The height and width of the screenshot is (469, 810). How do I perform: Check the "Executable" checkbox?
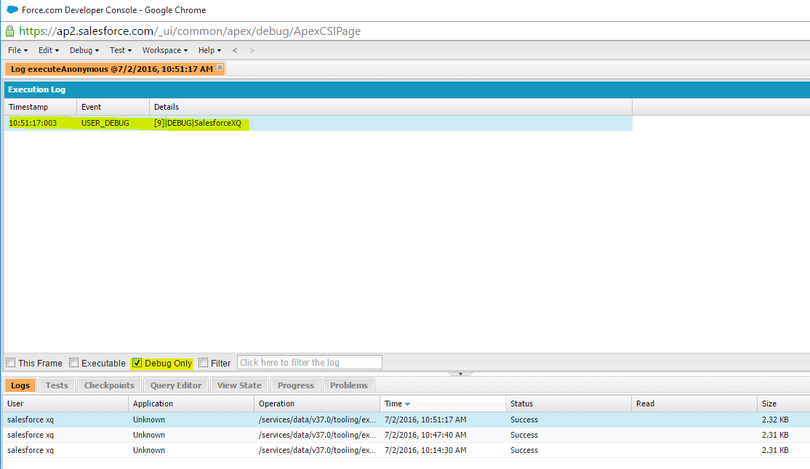[x=73, y=362]
